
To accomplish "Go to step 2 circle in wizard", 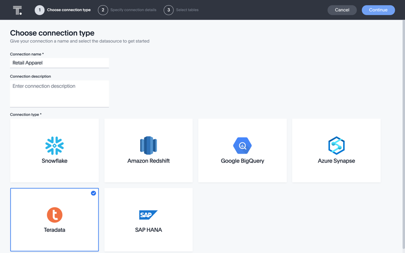I will pos(103,10).
